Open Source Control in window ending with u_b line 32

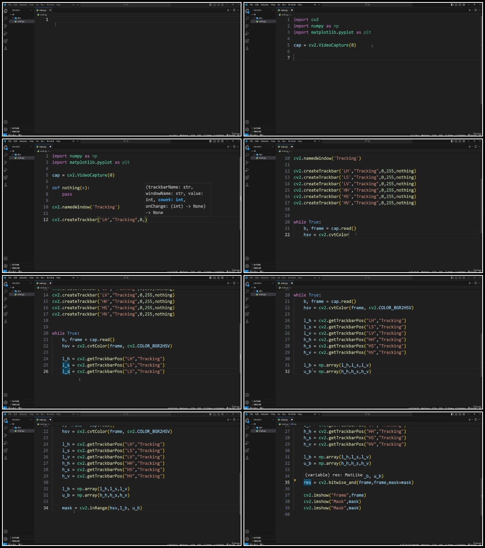[247, 299]
